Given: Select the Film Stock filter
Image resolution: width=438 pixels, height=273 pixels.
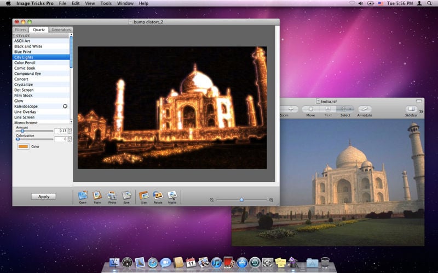Looking at the screenshot, I should (41, 95).
